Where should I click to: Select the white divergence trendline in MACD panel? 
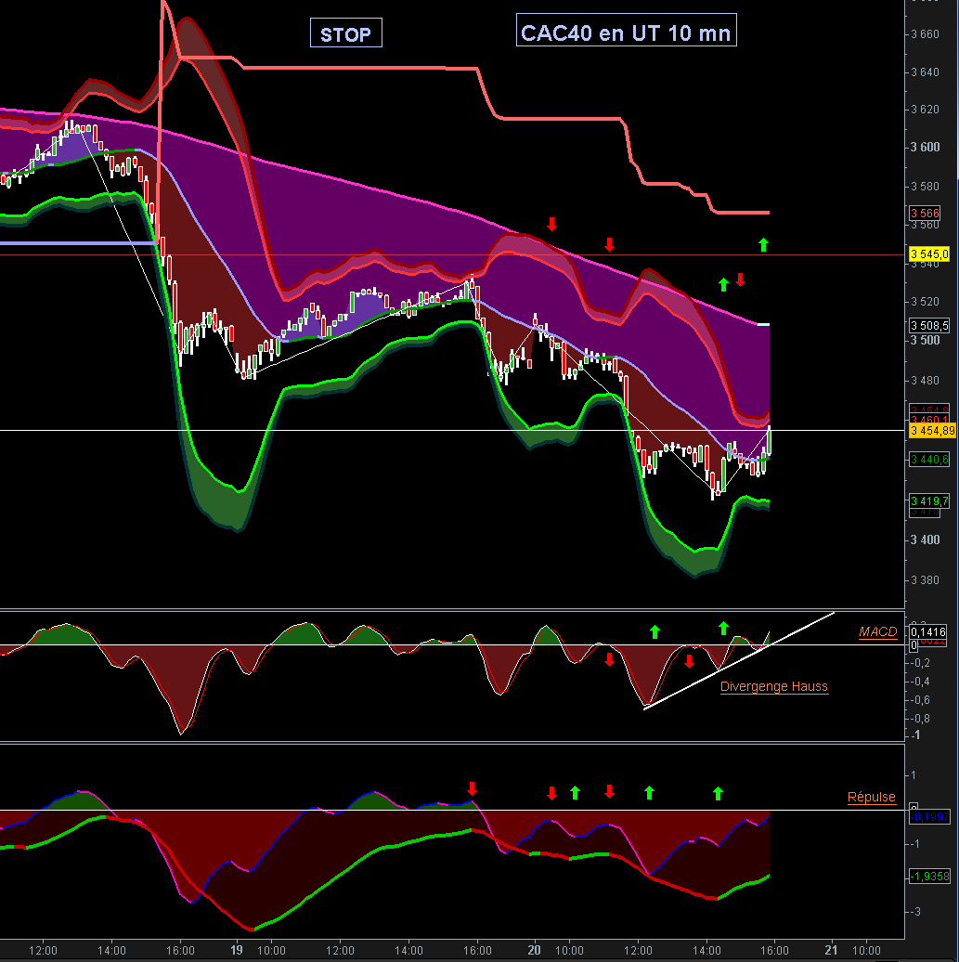[739, 661]
